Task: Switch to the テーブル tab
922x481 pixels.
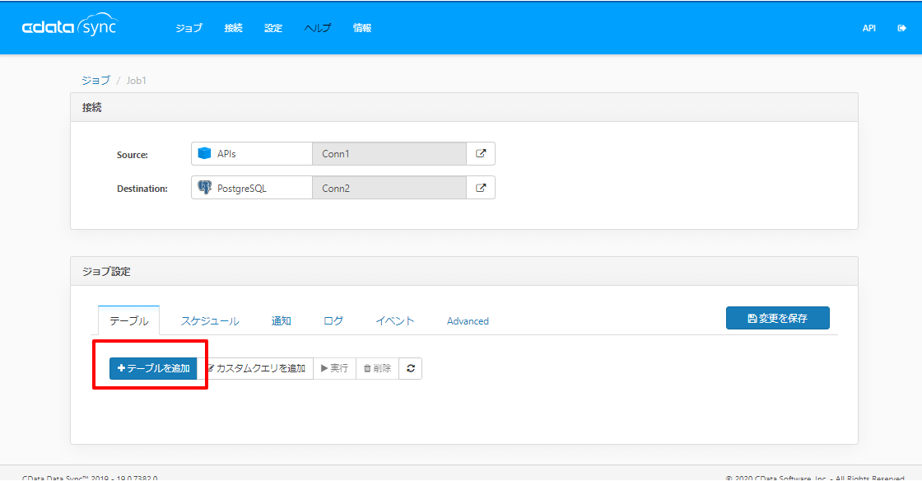Action: coord(128,320)
